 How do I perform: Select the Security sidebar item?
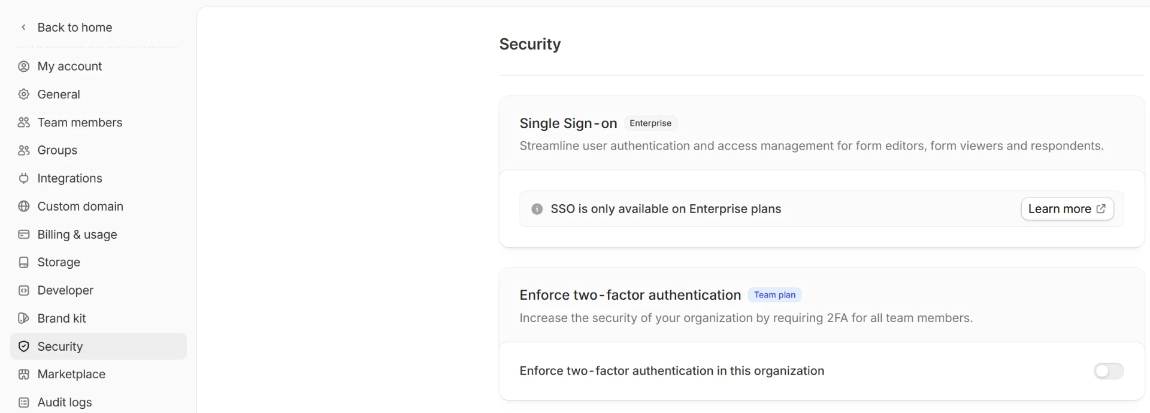pos(99,347)
